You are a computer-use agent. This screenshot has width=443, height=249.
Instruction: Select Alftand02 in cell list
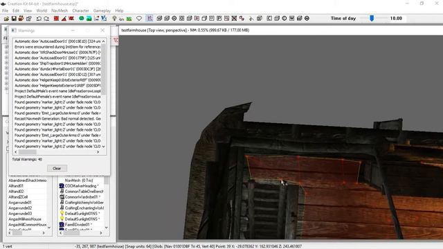pos(16,192)
